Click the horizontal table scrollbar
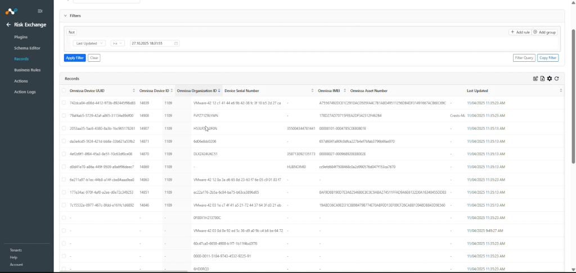 [125, 272]
